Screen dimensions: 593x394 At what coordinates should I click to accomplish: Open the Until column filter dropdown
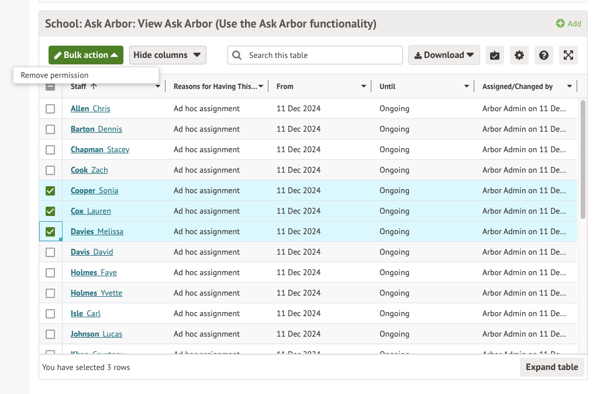467,85
